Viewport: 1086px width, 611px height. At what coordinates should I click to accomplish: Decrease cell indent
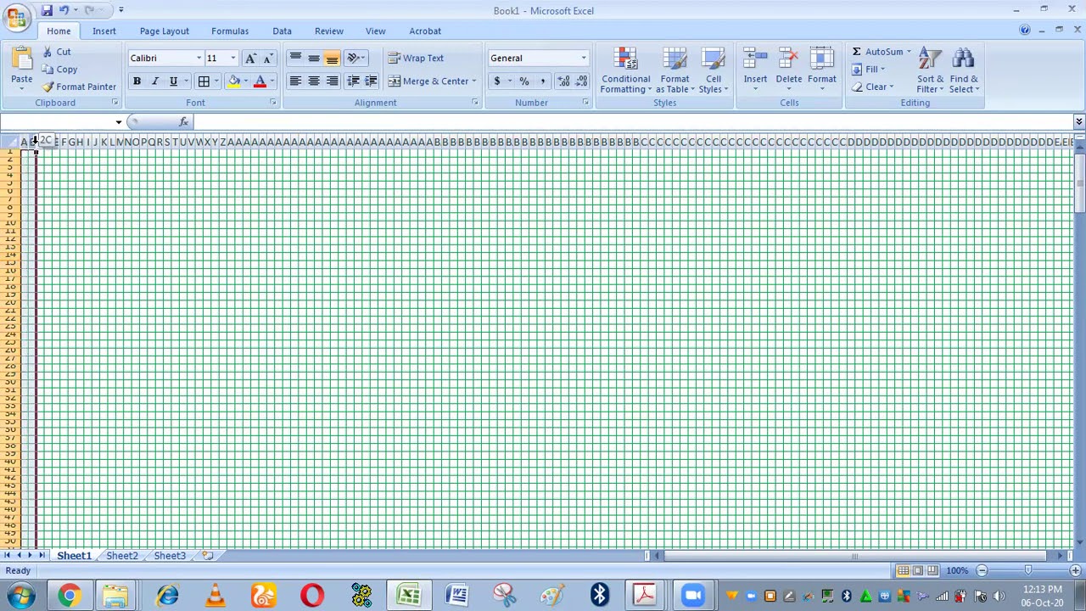[x=354, y=81]
